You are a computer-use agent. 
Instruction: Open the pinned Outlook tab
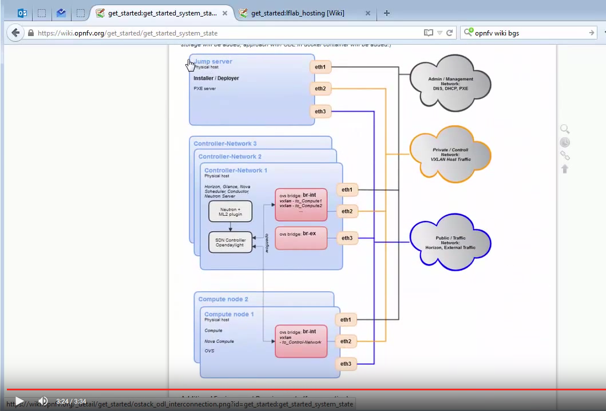pyautogui.click(x=22, y=13)
